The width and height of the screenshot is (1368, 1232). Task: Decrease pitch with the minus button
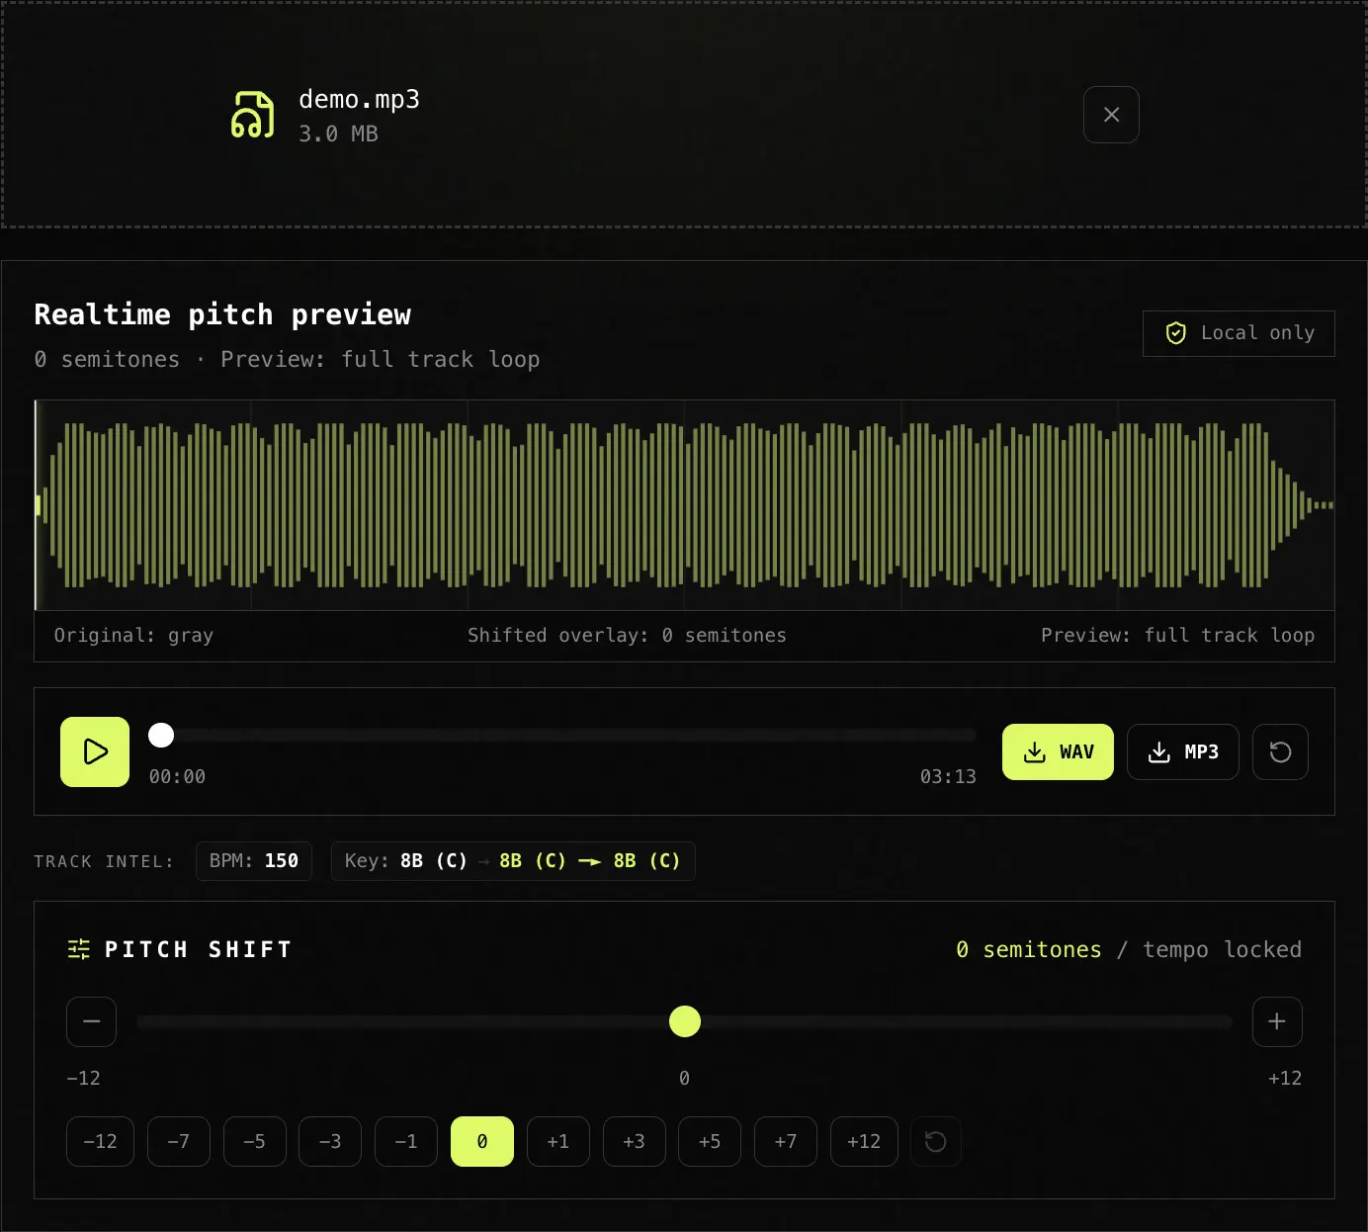[92, 1021]
